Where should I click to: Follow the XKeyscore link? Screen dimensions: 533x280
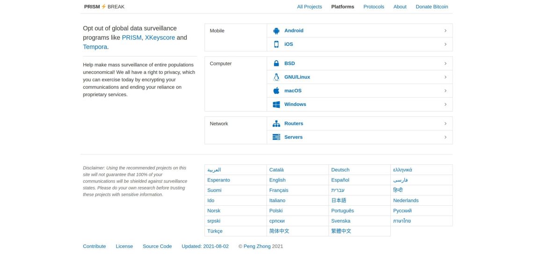pyautogui.click(x=160, y=38)
